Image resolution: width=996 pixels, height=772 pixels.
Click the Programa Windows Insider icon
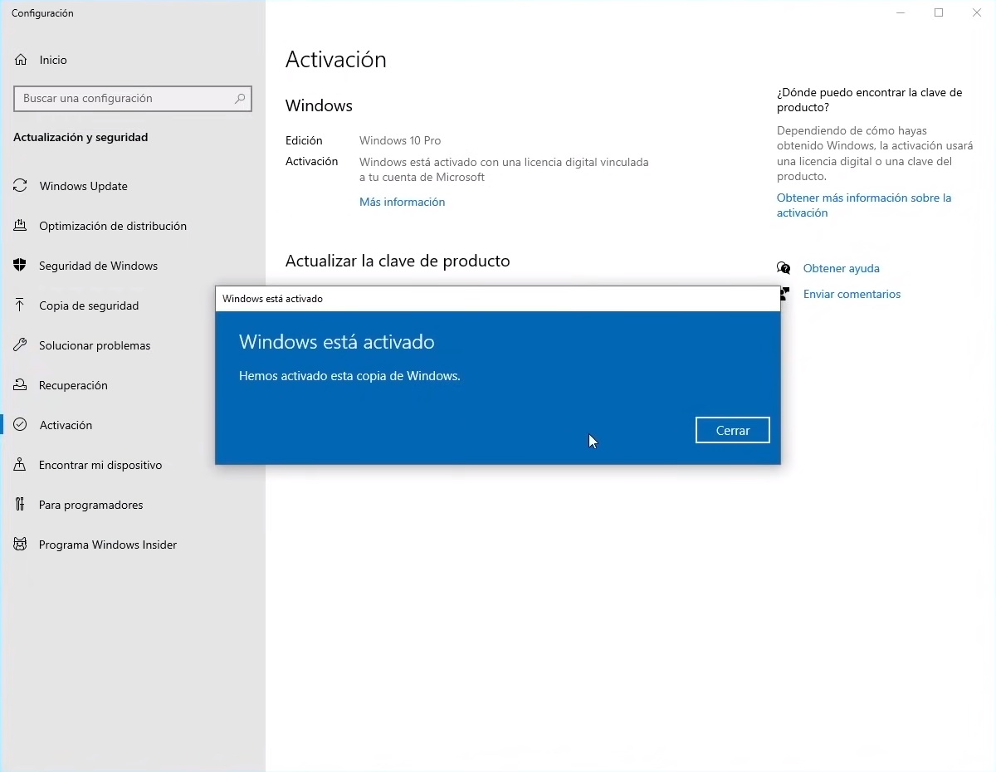[x=20, y=545]
